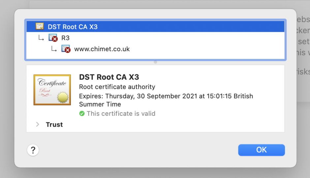Click the bold DST Root CA X3 heading
The image size is (310, 178).
click(109, 77)
